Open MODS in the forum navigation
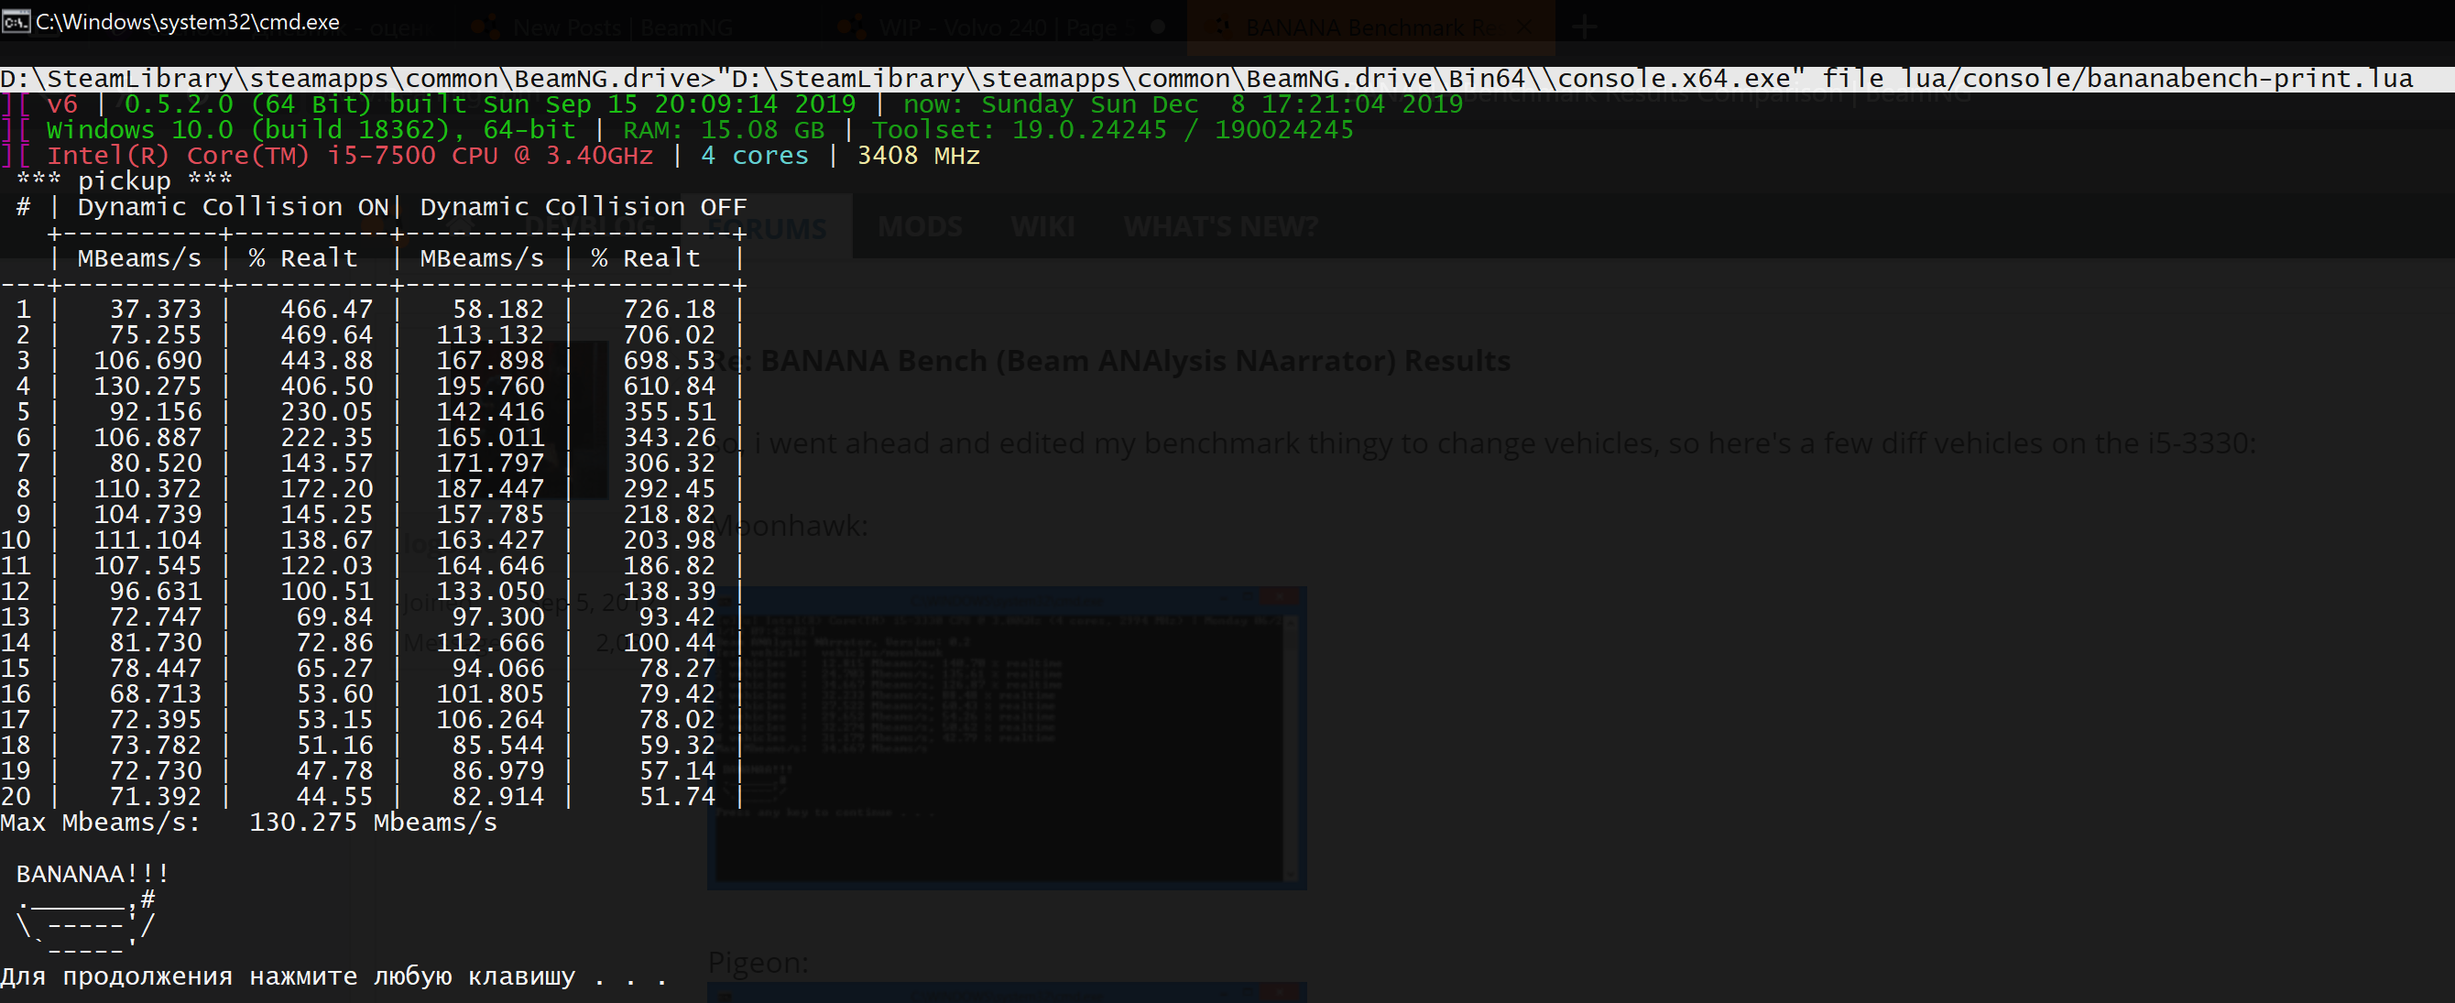Screen dimensions: 2455x1003 pos(920,226)
